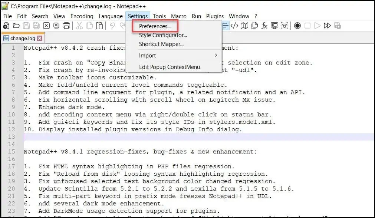375x218 pixels.
Task: Toggle word wrap
Action: tap(225, 25)
